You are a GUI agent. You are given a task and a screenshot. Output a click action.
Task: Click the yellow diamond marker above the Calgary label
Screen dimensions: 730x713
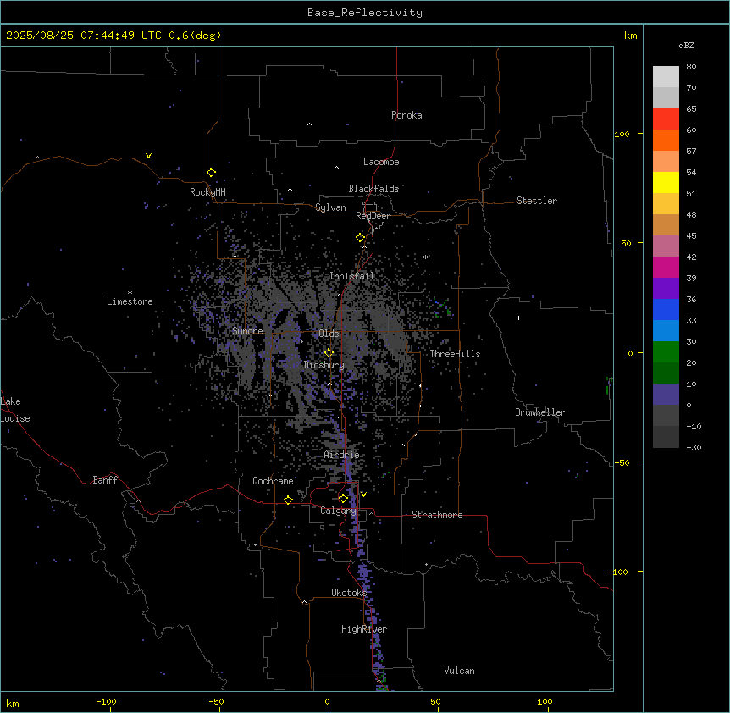click(x=343, y=499)
